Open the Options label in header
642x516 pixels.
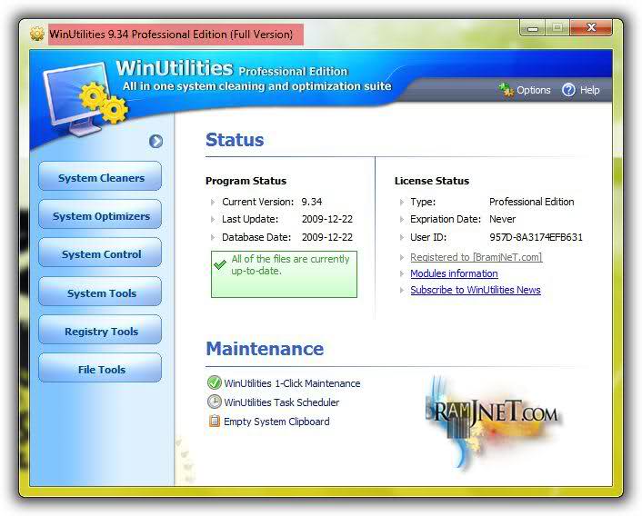point(534,90)
